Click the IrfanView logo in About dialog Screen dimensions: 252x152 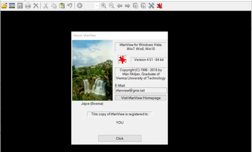(x=122, y=60)
